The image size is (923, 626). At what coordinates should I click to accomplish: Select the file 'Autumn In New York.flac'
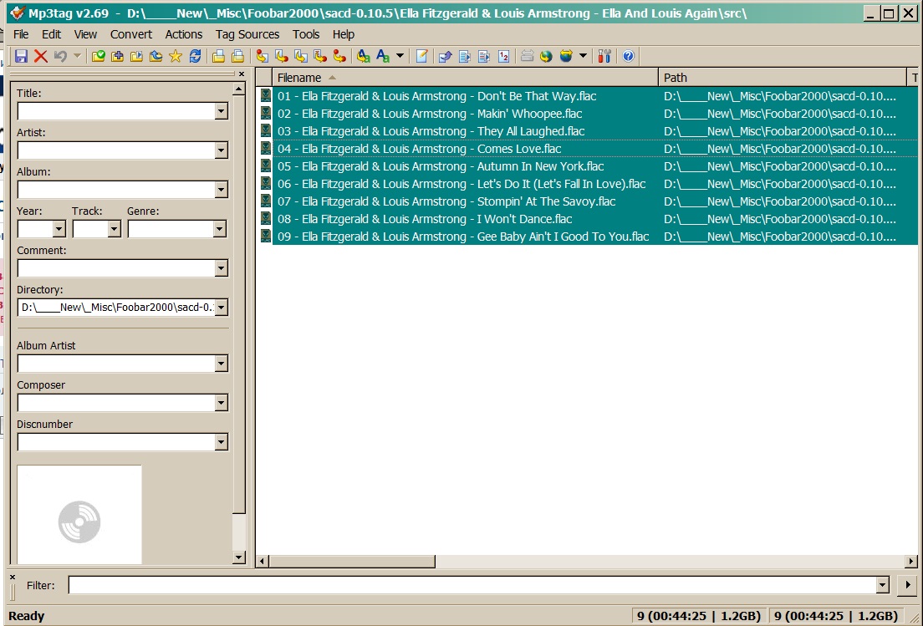pos(440,166)
